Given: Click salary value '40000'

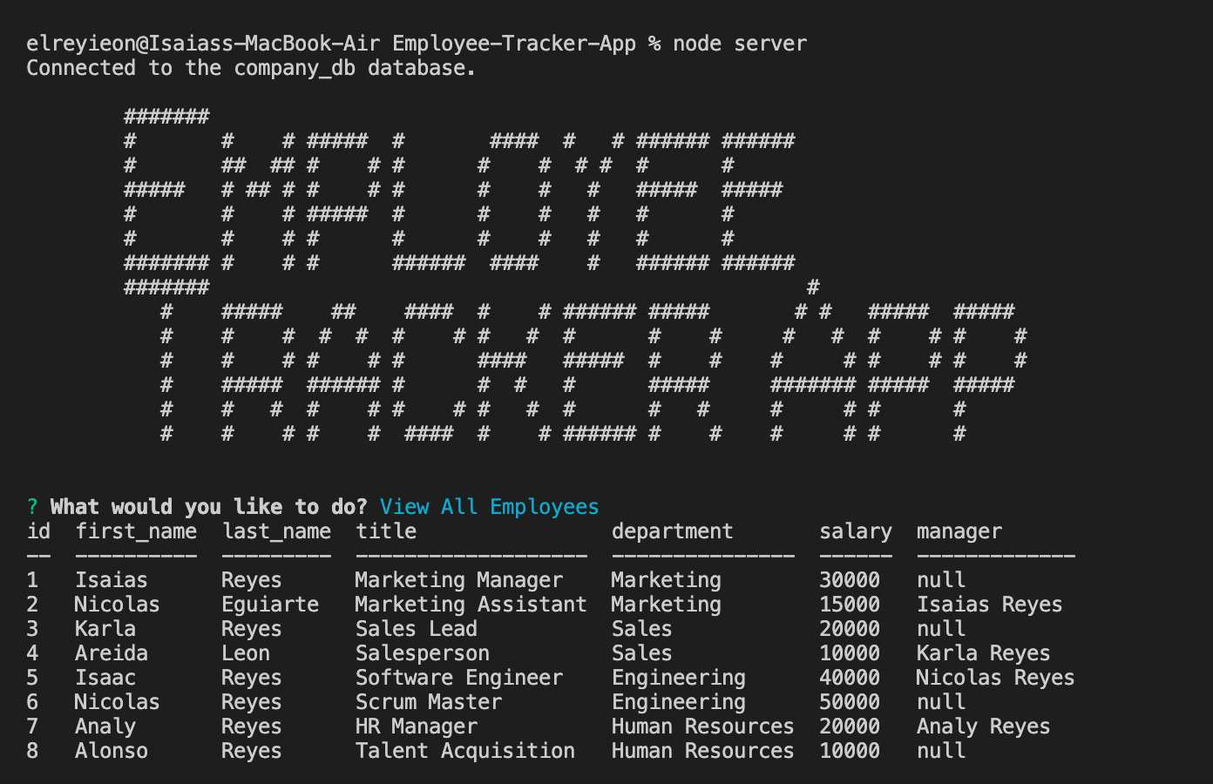Looking at the screenshot, I should pyautogui.click(x=850, y=678).
